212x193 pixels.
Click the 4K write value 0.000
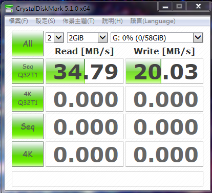(x=164, y=154)
